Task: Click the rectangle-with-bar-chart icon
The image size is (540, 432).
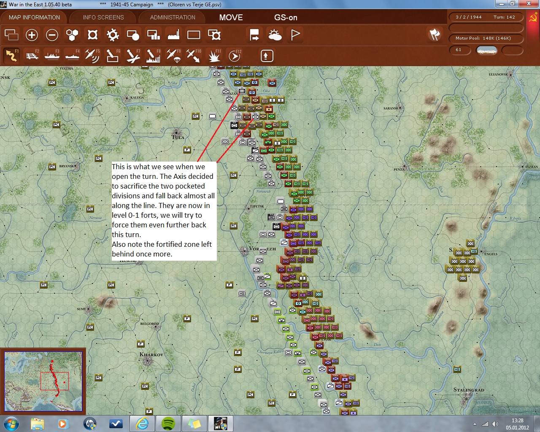Action: (x=153, y=35)
